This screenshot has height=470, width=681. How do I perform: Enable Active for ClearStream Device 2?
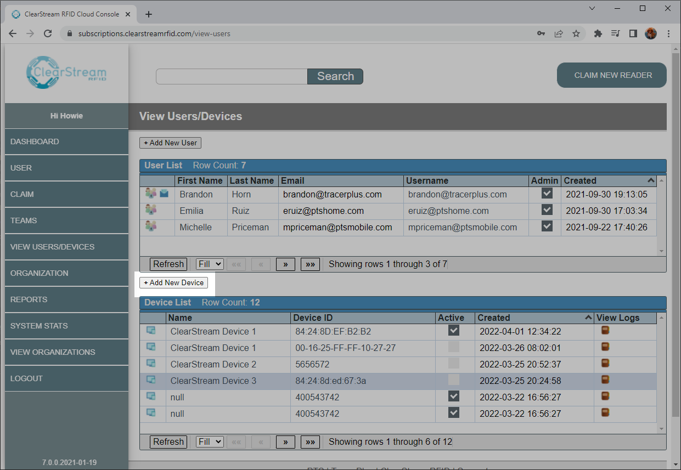click(x=453, y=363)
